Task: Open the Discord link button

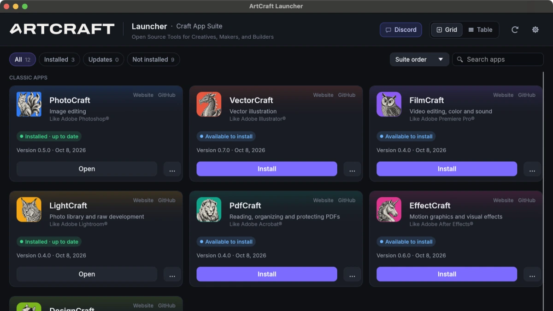Action: [400, 29]
